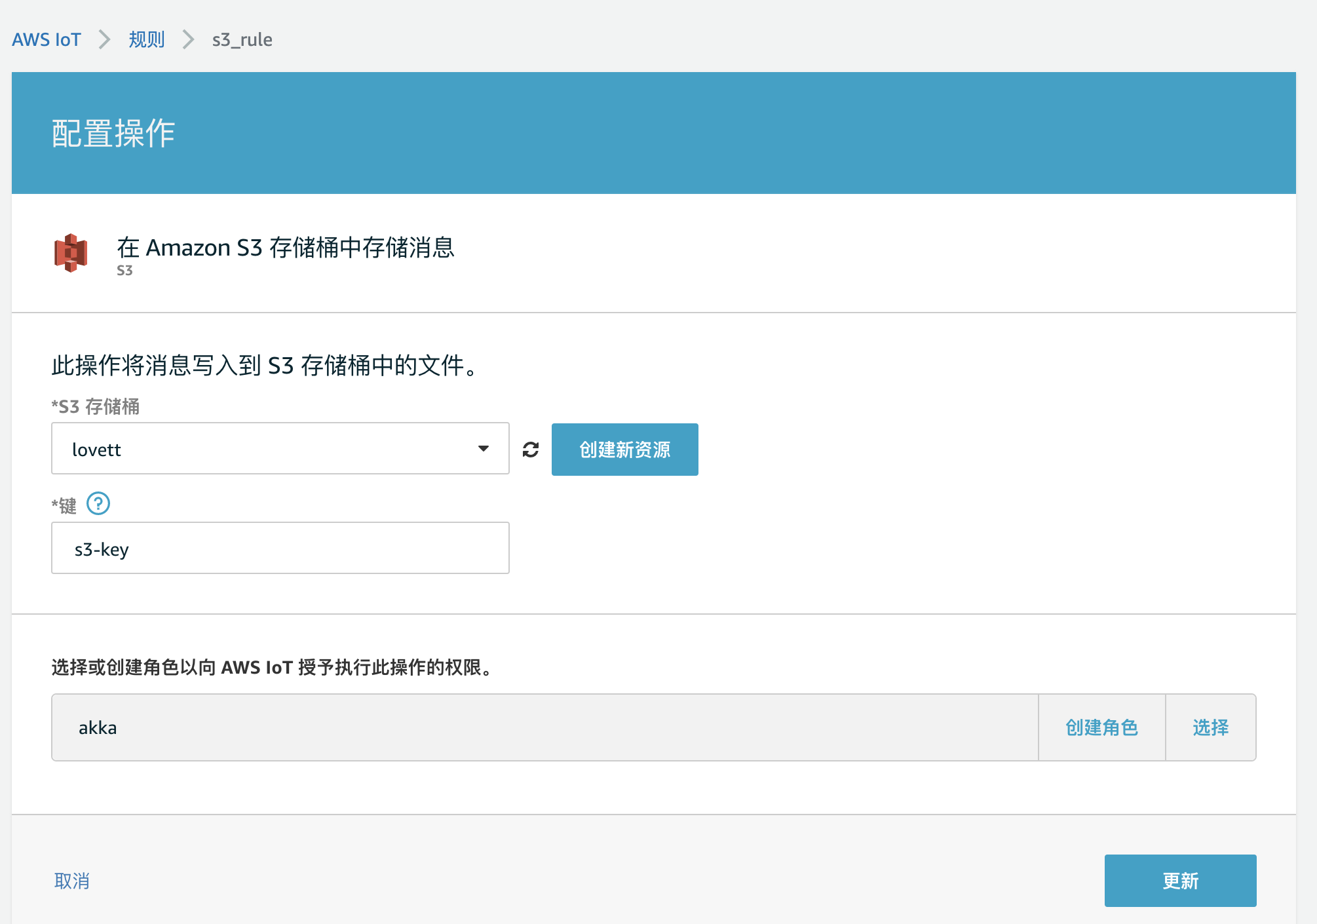Image resolution: width=1317 pixels, height=924 pixels.
Task: Refresh the S3 bucket list
Action: click(530, 450)
